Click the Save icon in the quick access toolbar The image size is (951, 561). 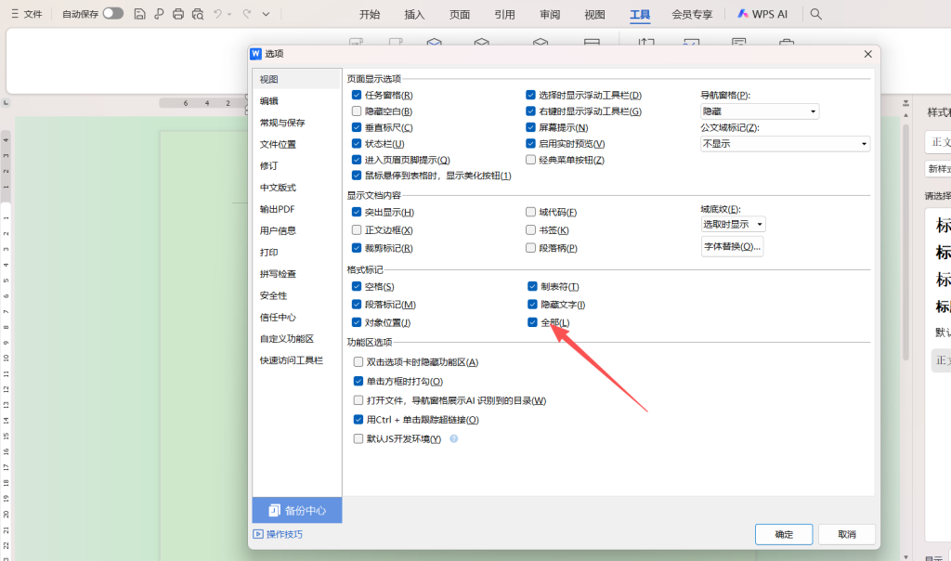coord(139,14)
